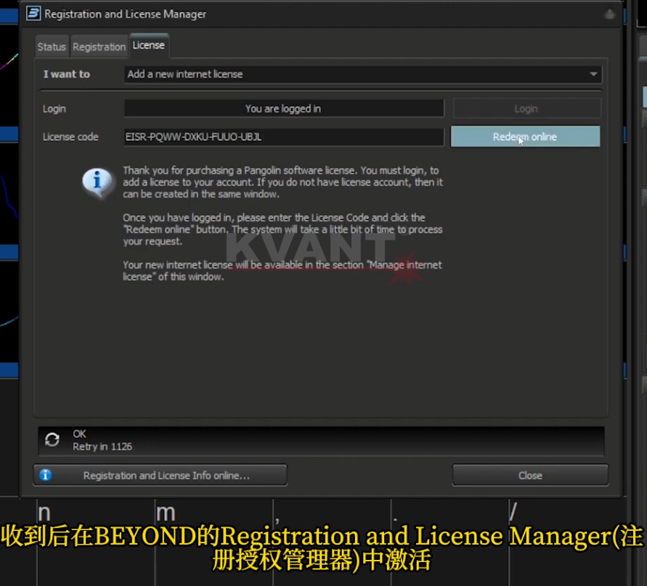Click the refresh icon beside OK status
Viewport: 647px width, 586px height.
click(52, 440)
